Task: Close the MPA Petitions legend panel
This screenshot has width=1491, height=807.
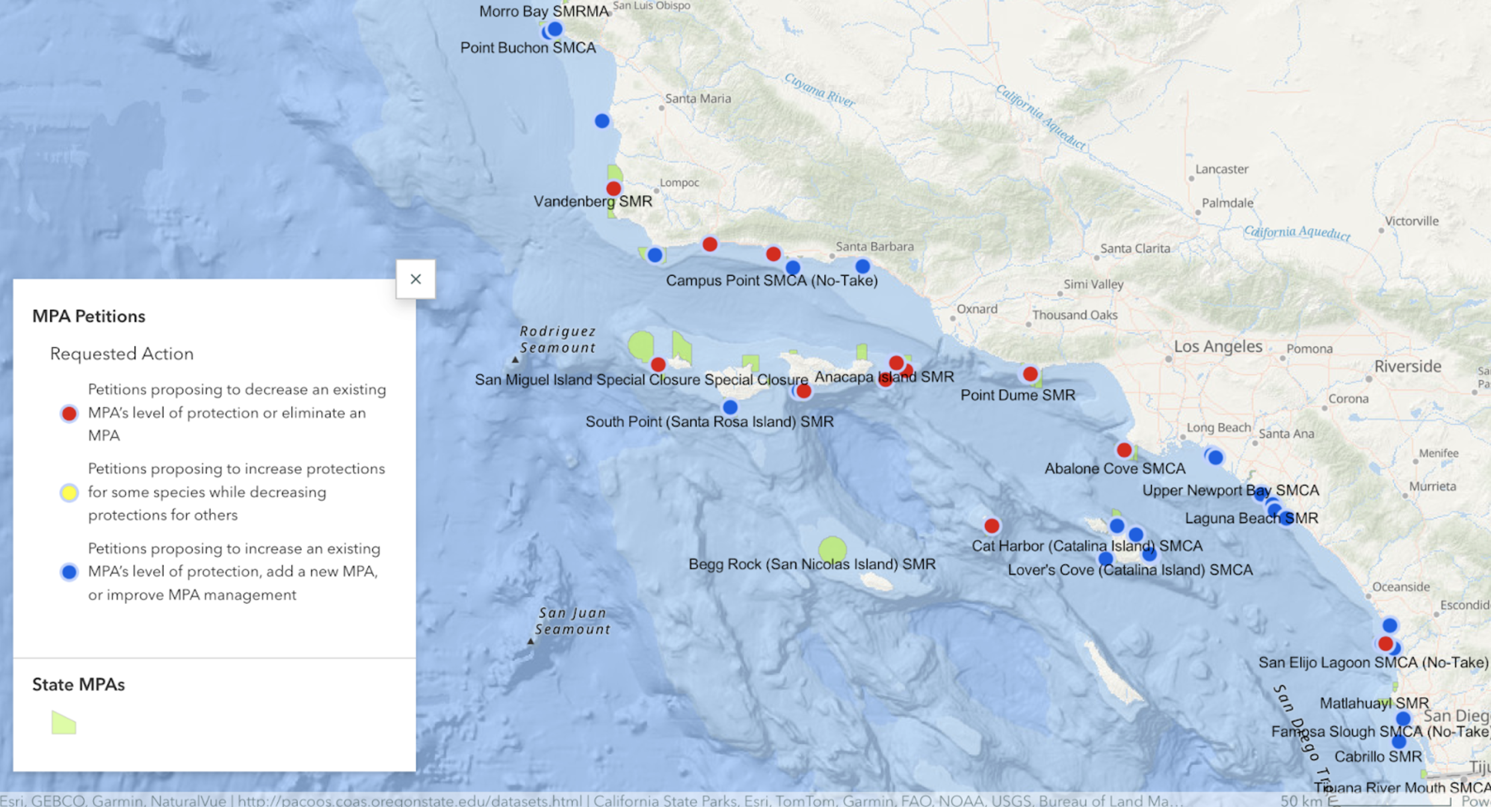Action: (416, 279)
